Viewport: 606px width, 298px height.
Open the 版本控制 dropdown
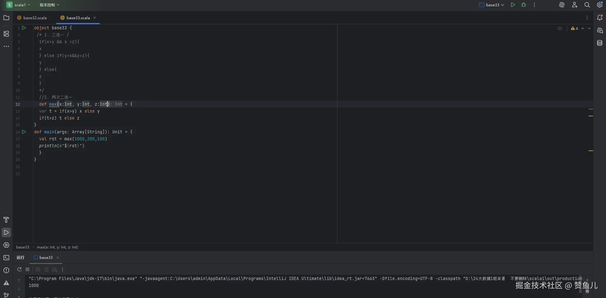pyautogui.click(x=49, y=5)
